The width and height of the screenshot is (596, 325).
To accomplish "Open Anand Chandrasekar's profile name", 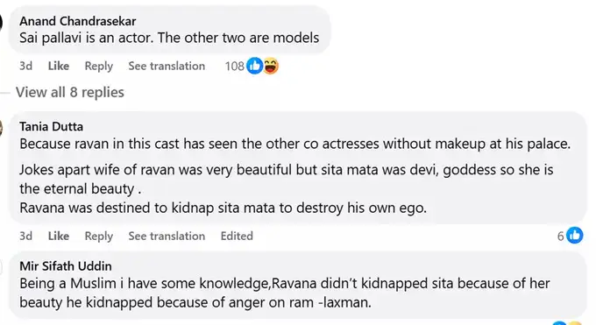I will click(x=77, y=21).
